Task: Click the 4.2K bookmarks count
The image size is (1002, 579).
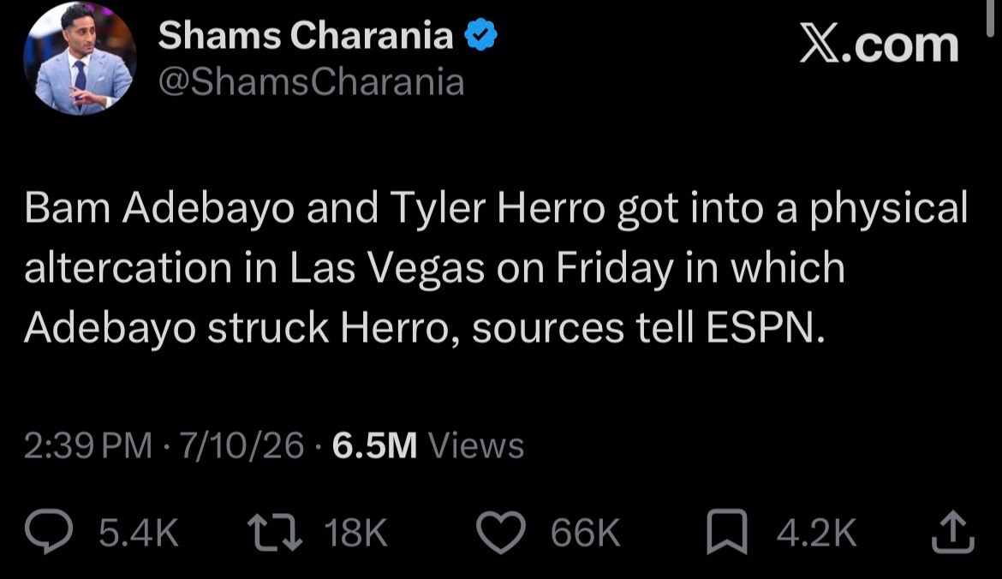Action: coord(817,533)
